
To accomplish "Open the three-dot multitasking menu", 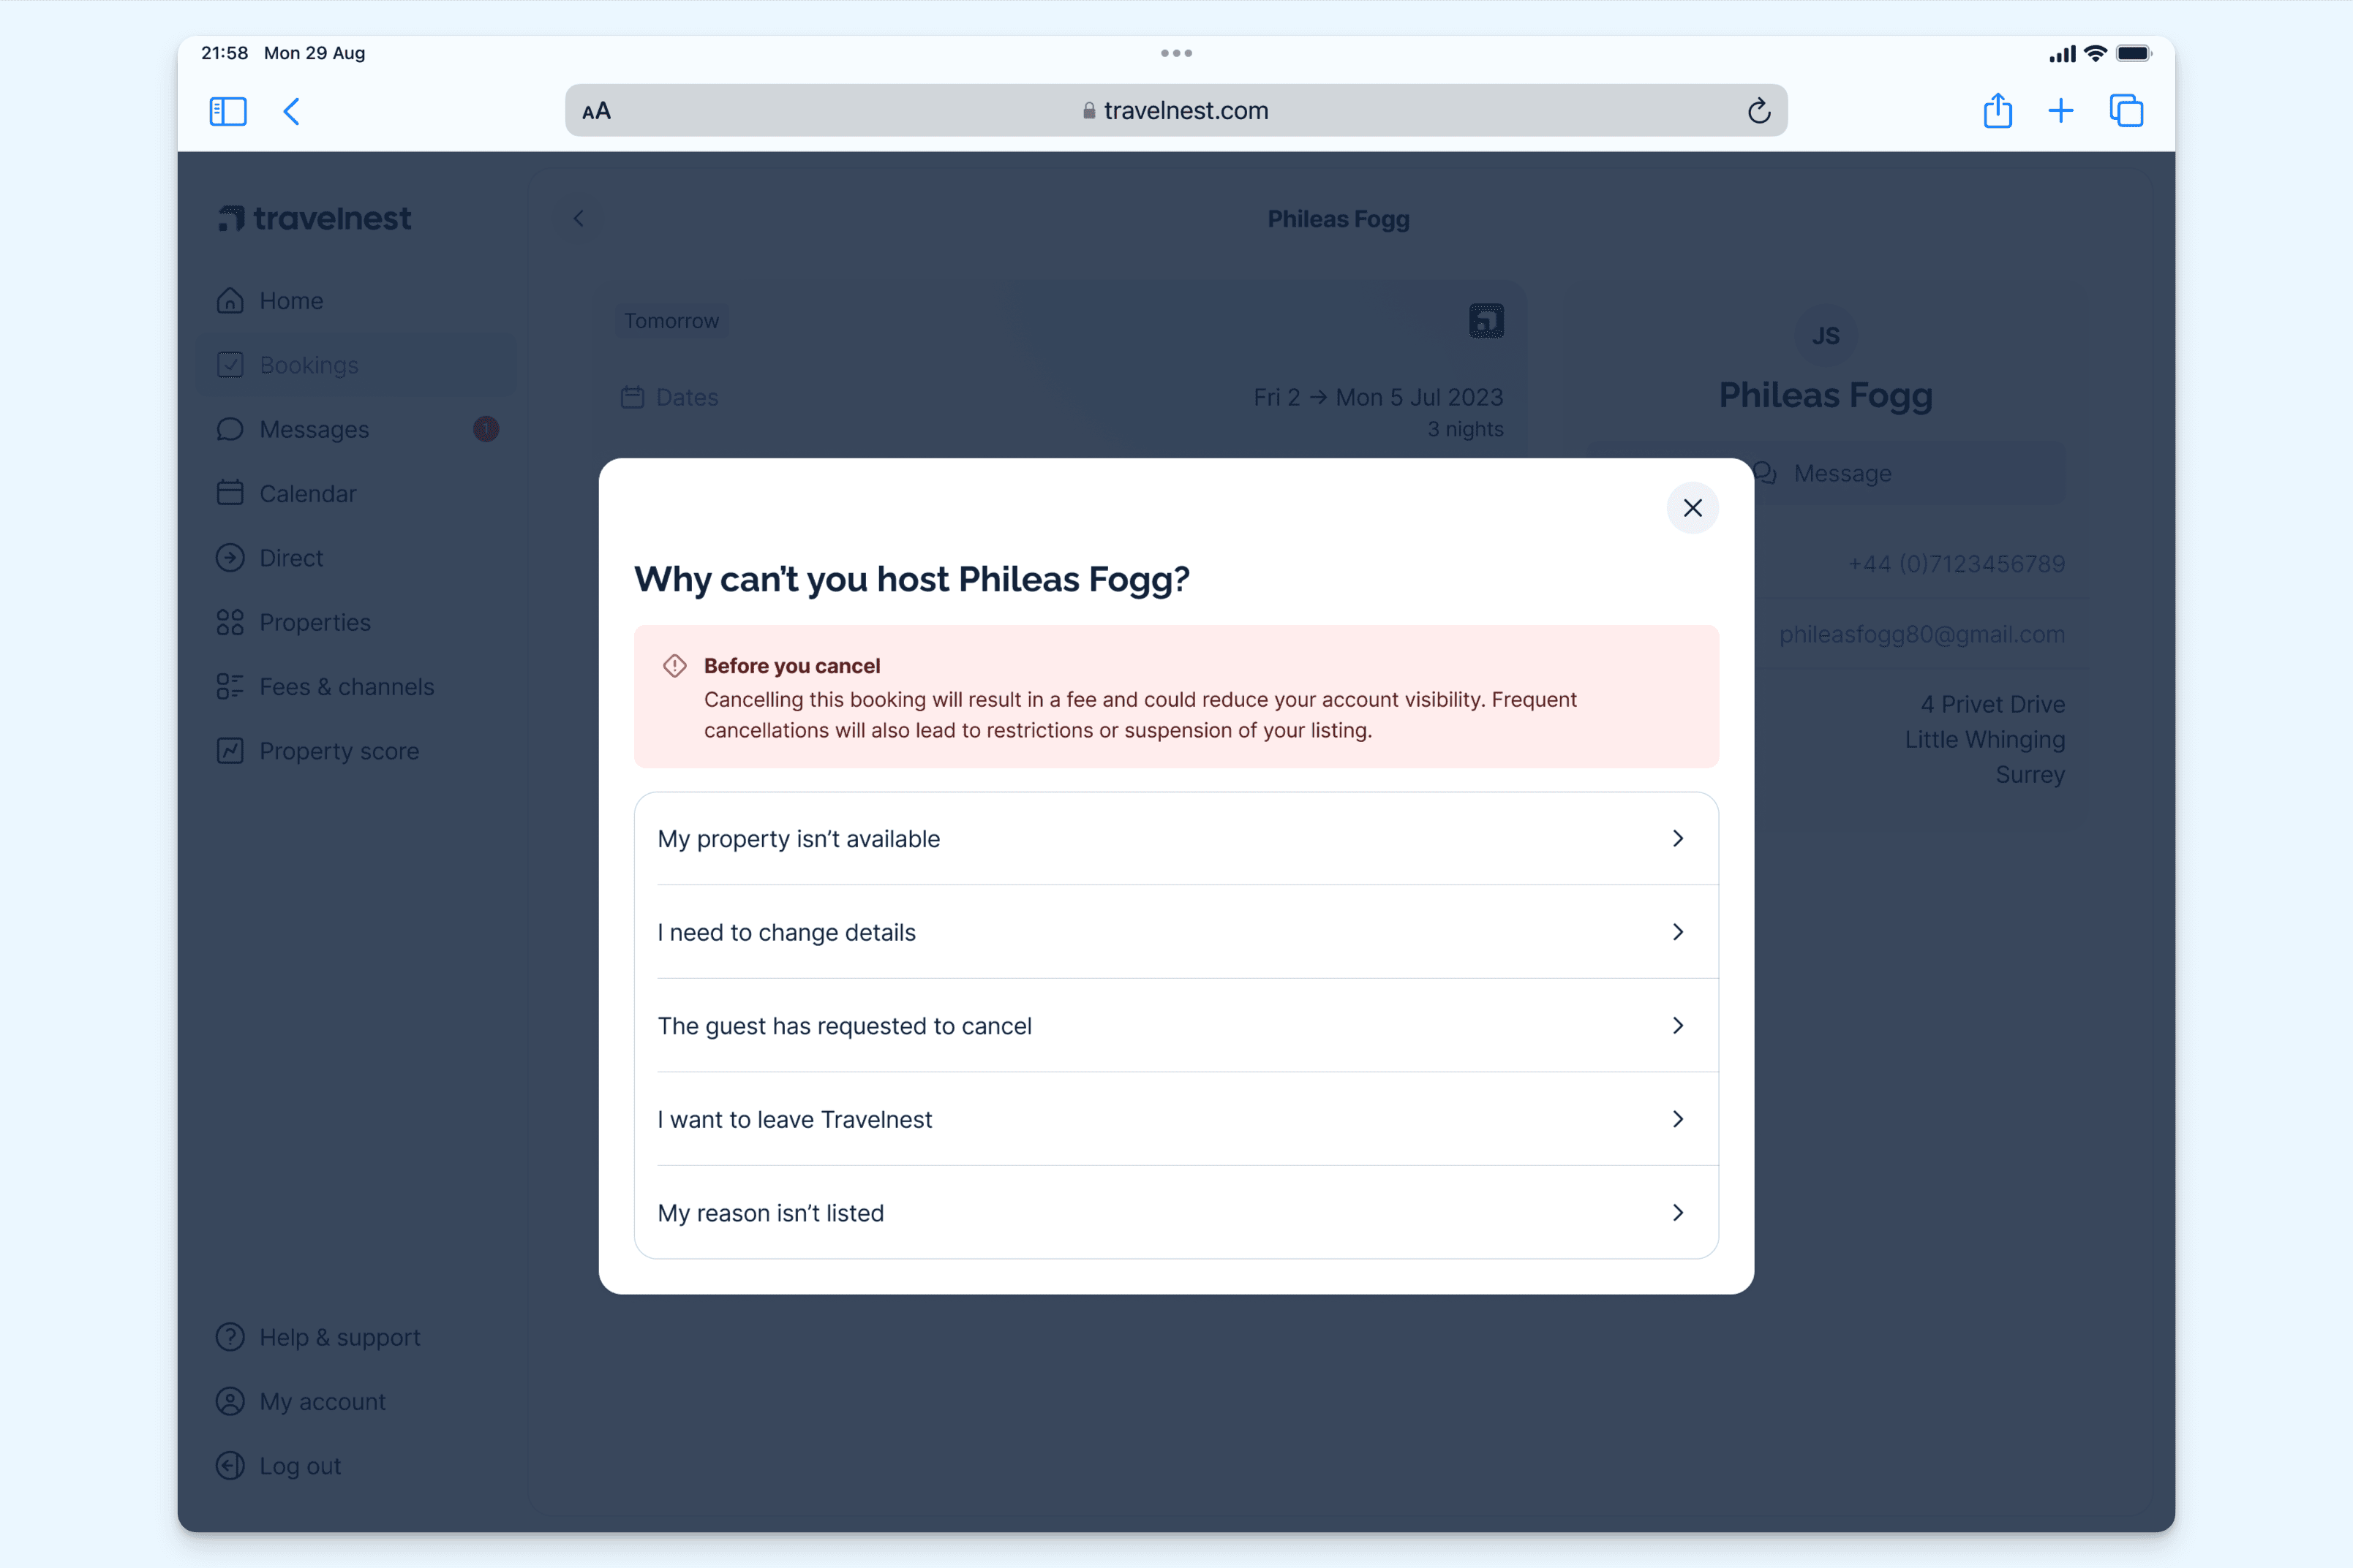I will (x=1176, y=53).
